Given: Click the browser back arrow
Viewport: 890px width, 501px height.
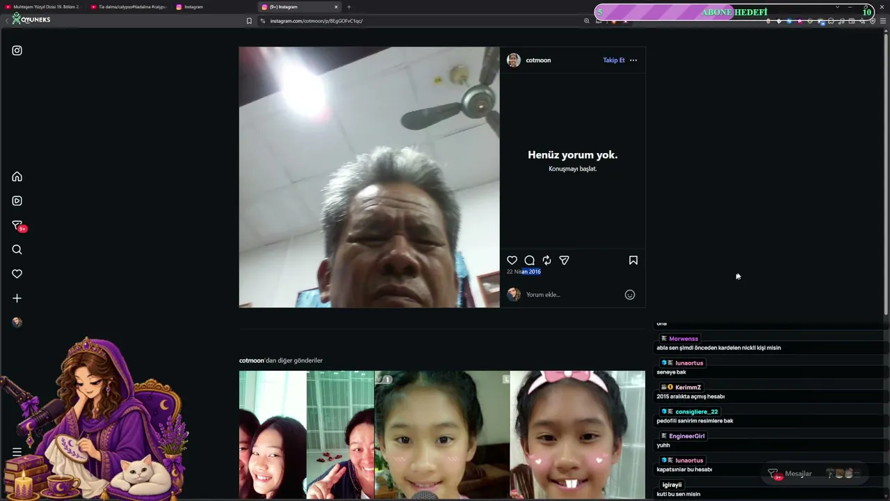Looking at the screenshot, I should pyautogui.click(x=6, y=21).
